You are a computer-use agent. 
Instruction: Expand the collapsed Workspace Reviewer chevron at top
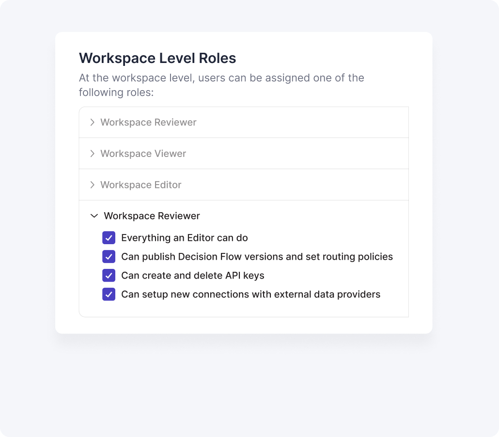coord(92,123)
